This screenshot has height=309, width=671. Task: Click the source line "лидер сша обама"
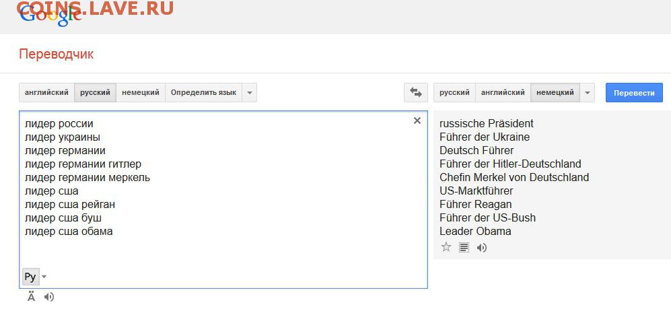(69, 232)
